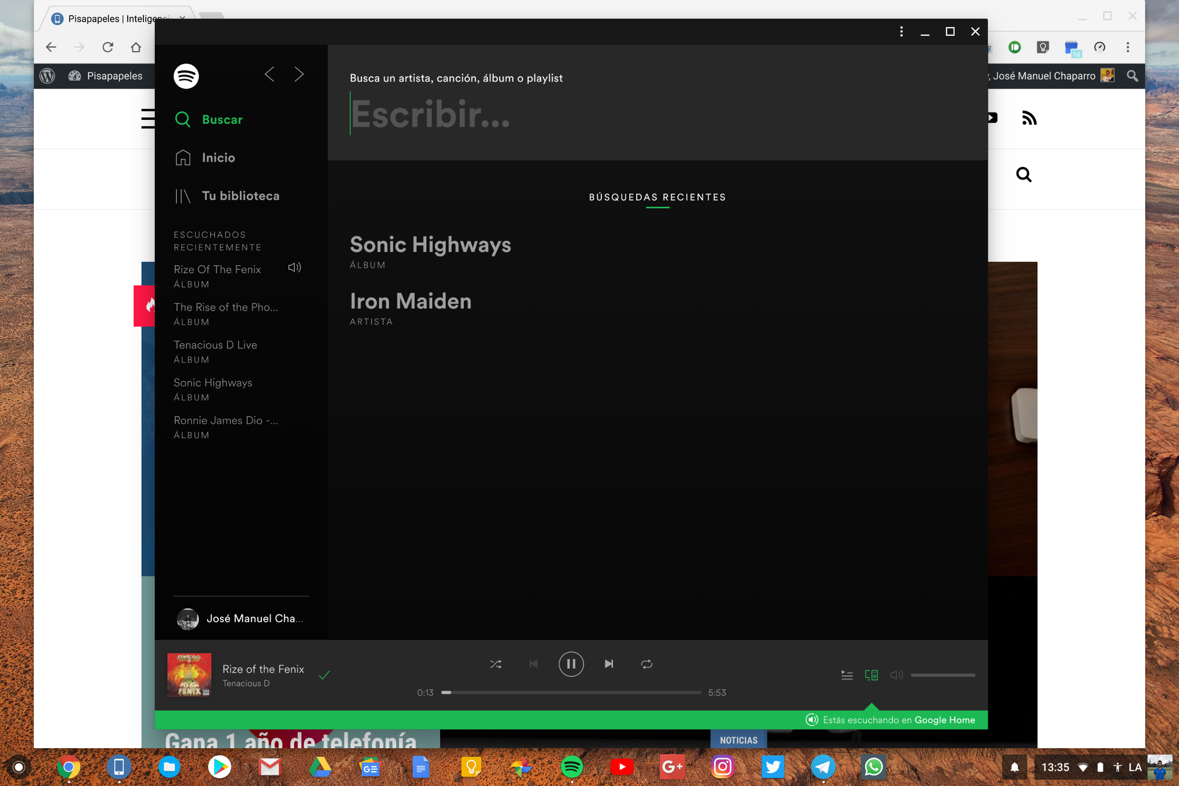1179x786 pixels.
Task: Select Inicio in the sidebar
Action: coord(218,158)
